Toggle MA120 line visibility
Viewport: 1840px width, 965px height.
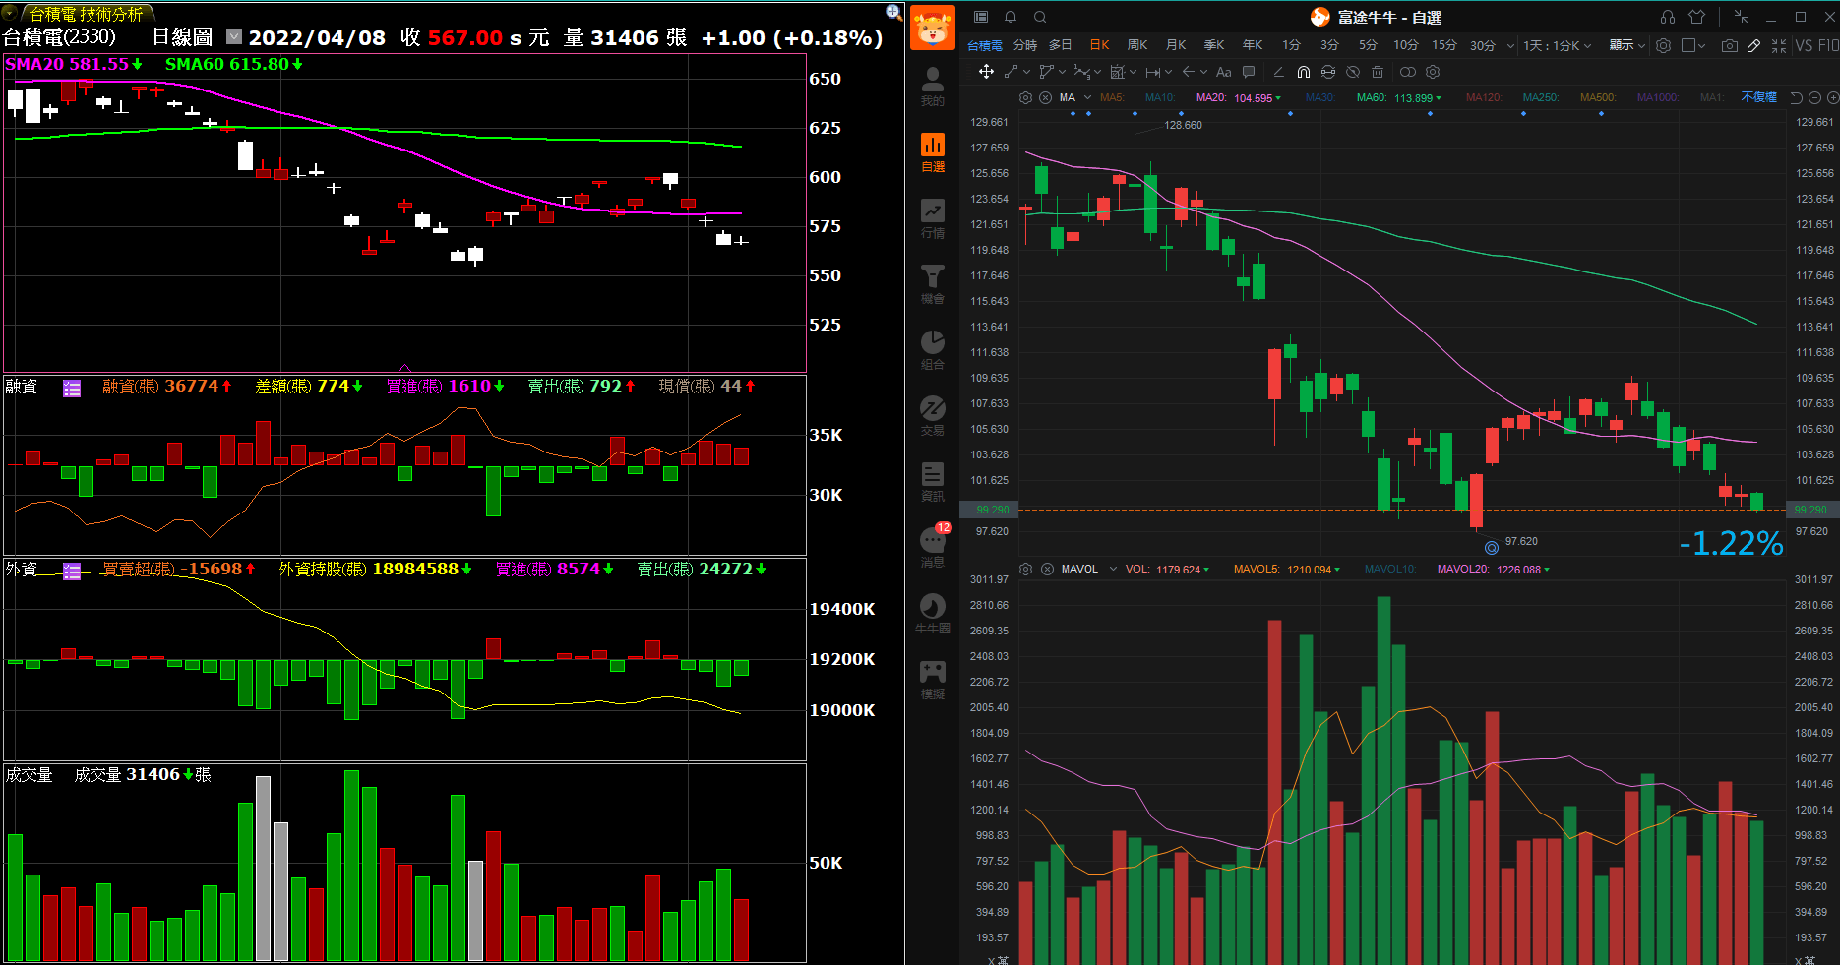coord(1485,97)
